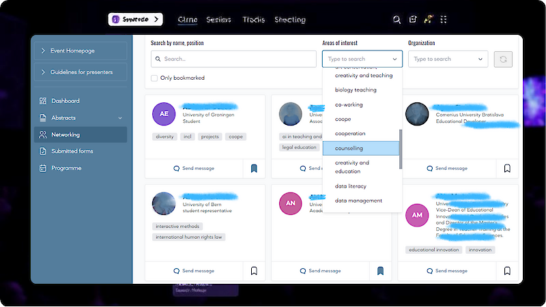
Task: Open the Organization dropdown
Action: pyautogui.click(x=448, y=59)
